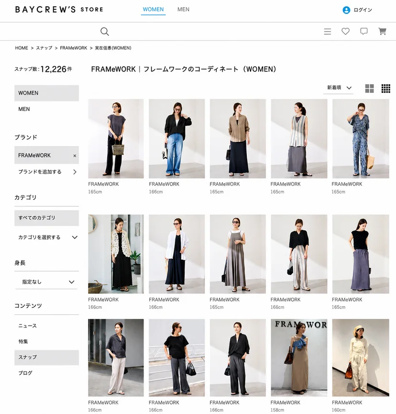Viewport: 396px width, 414px height.
Task: Click the 12,226件 snap count
Action: point(56,69)
